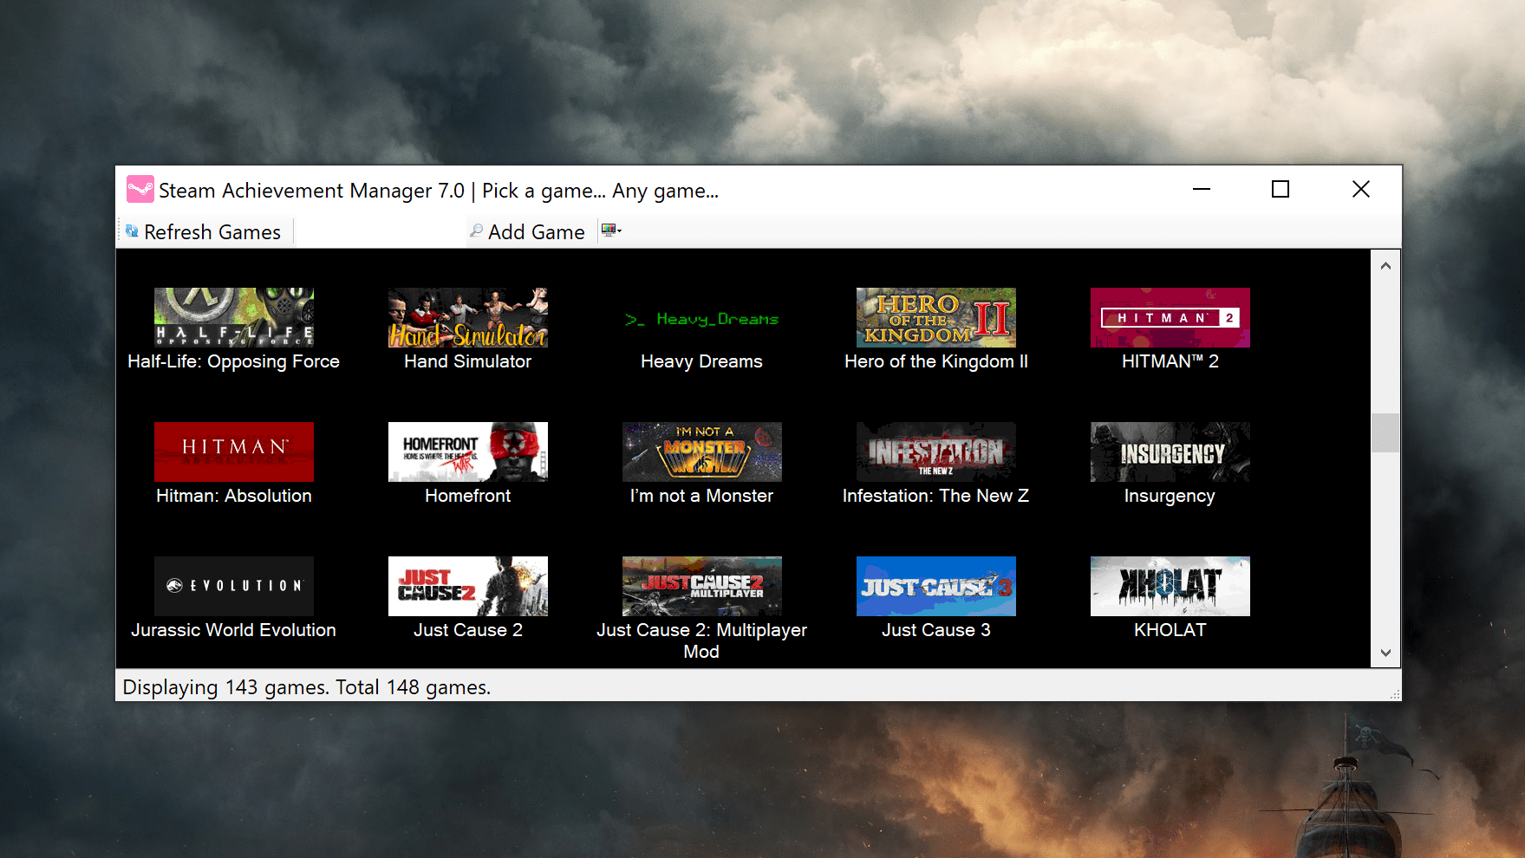The height and width of the screenshot is (858, 1525).
Task: Select the Half-Life: Opposing Force thumbnail
Action: coord(234,317)
